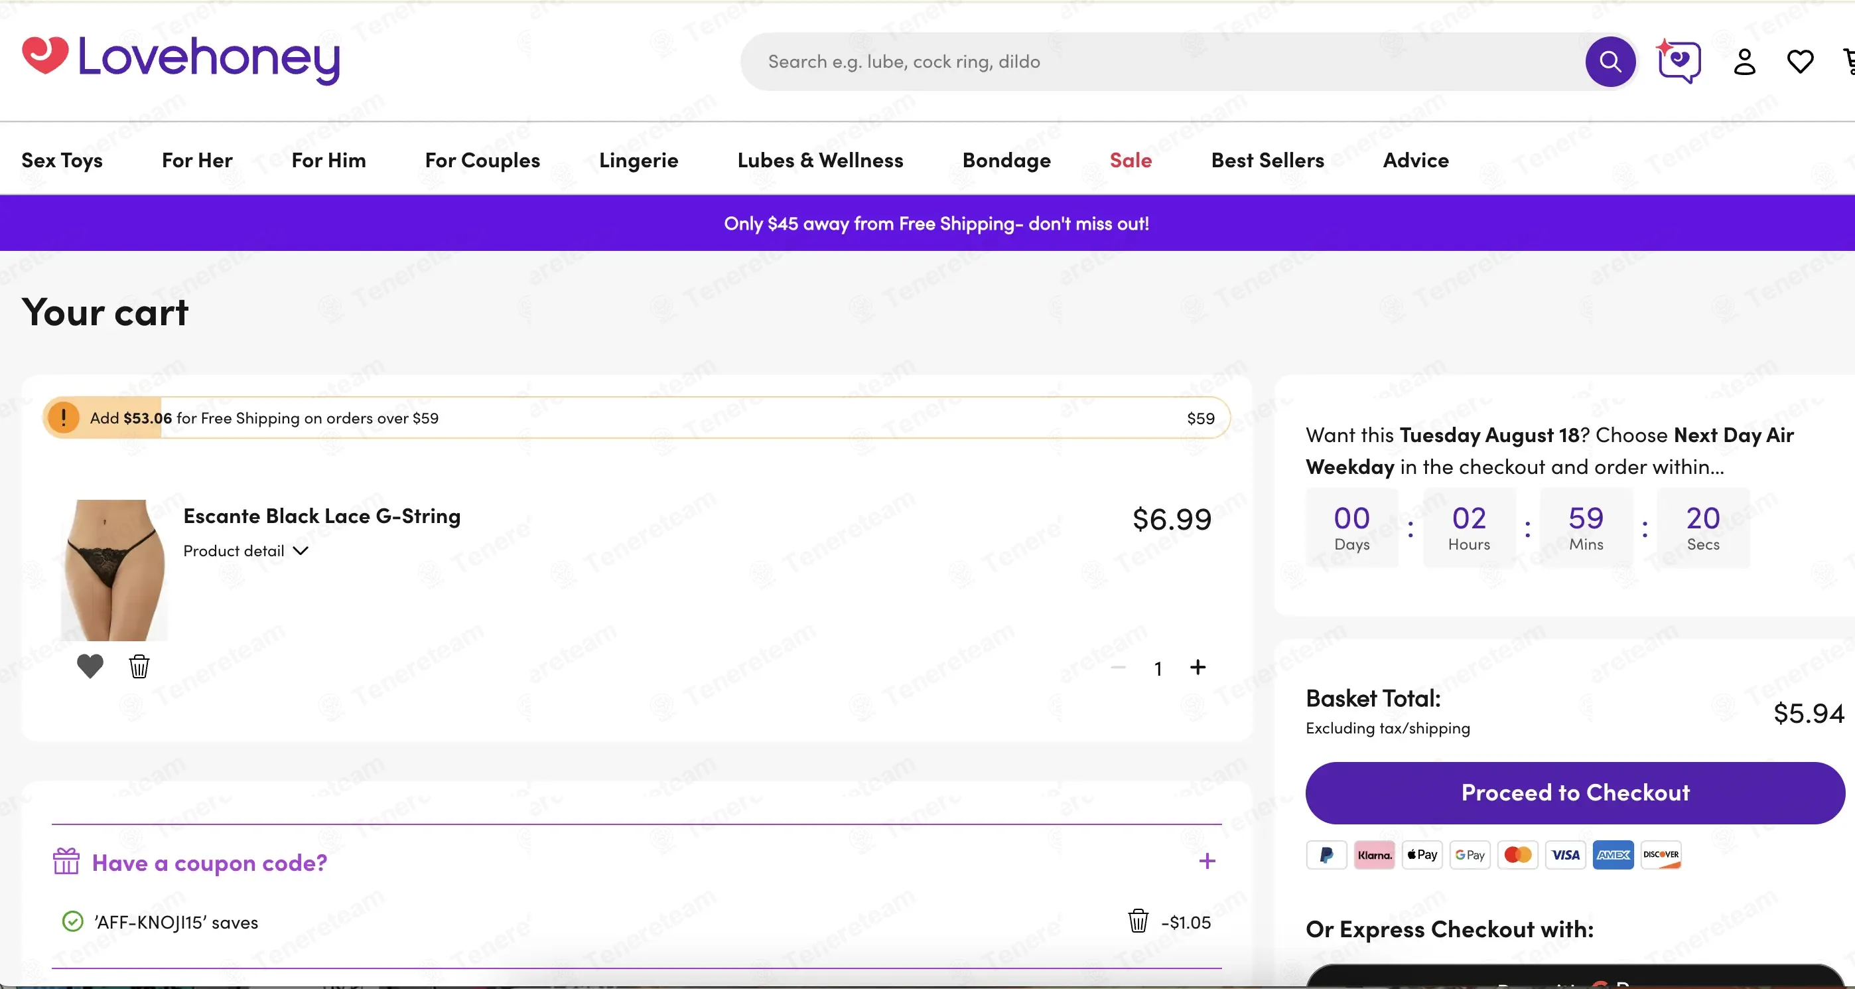Viewport: 1855px width, 989px height.
Task: Open the Bondage menu
Action: click(1006, 160)
